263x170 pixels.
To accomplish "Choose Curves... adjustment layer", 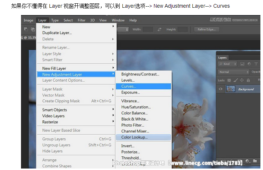I will pos(143,86).
